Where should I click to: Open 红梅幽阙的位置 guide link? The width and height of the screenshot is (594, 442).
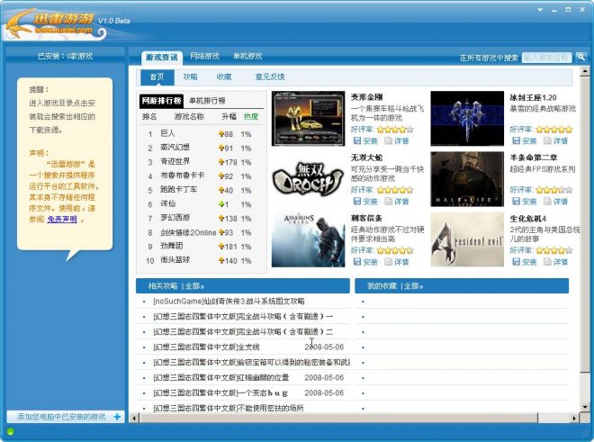[220, 377]
